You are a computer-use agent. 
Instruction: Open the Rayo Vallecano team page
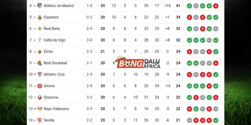tap(56, 109)
